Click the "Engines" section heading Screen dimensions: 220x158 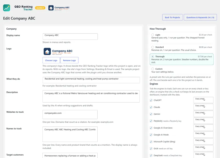154,84
